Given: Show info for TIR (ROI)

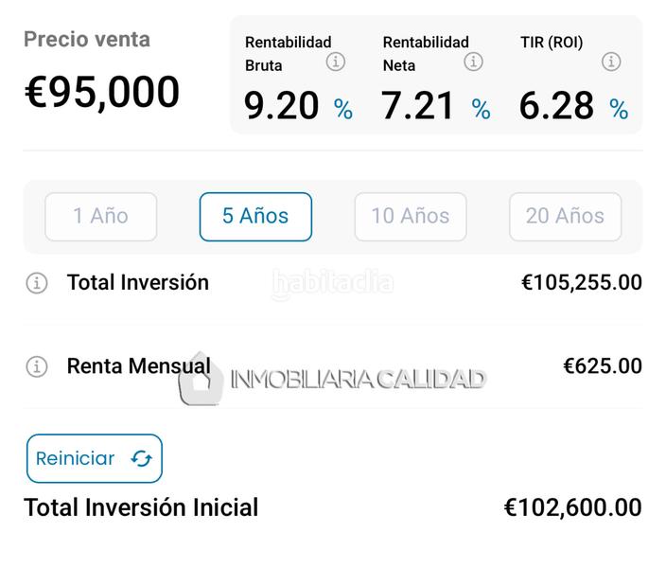Looking at the screenshot, I should click(612, 62).
